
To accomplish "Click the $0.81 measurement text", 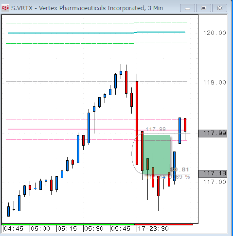I will 179,169.
